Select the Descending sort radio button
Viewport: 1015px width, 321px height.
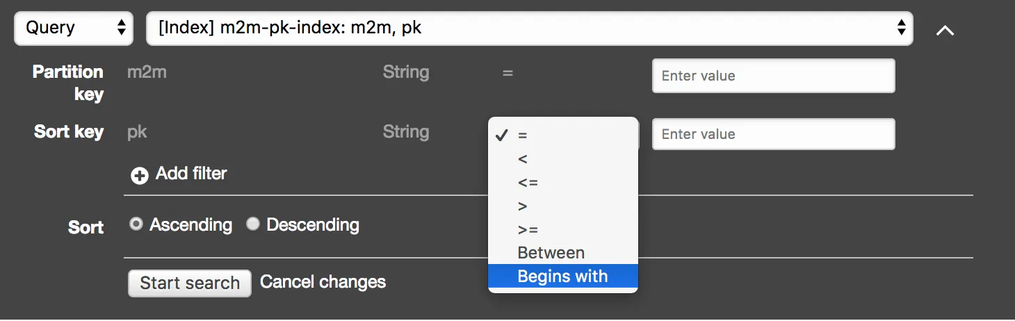253,224
